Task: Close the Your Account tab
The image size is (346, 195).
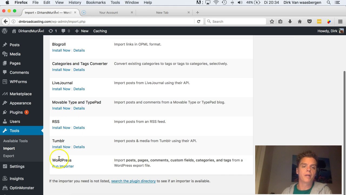Action: [x=132, y=12]
